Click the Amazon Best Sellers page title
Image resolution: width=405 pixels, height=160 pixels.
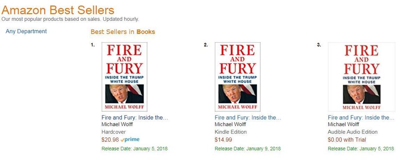click(58, 10)
